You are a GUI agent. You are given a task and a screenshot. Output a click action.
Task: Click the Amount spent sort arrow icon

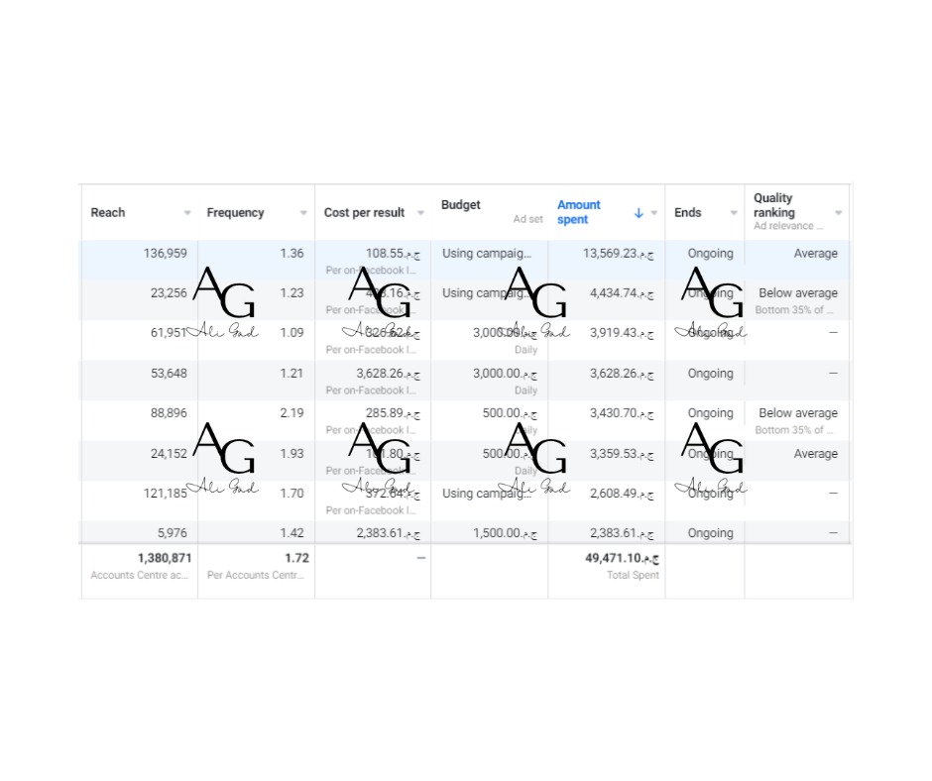coord(639,213)
